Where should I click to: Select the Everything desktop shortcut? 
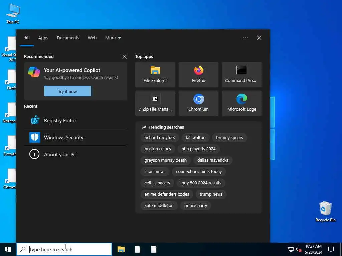10,146
